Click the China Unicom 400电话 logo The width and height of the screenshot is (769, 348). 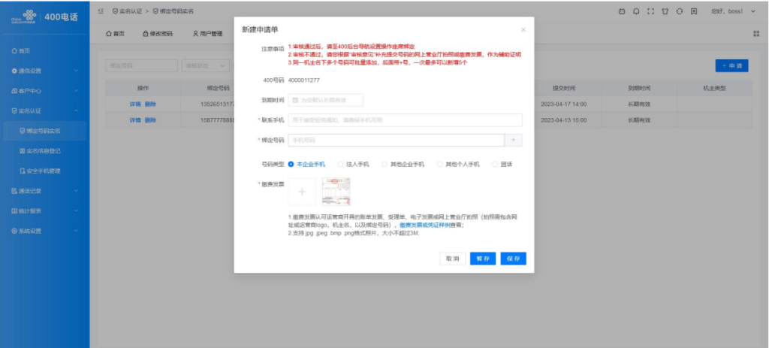(x=44, y=17)
